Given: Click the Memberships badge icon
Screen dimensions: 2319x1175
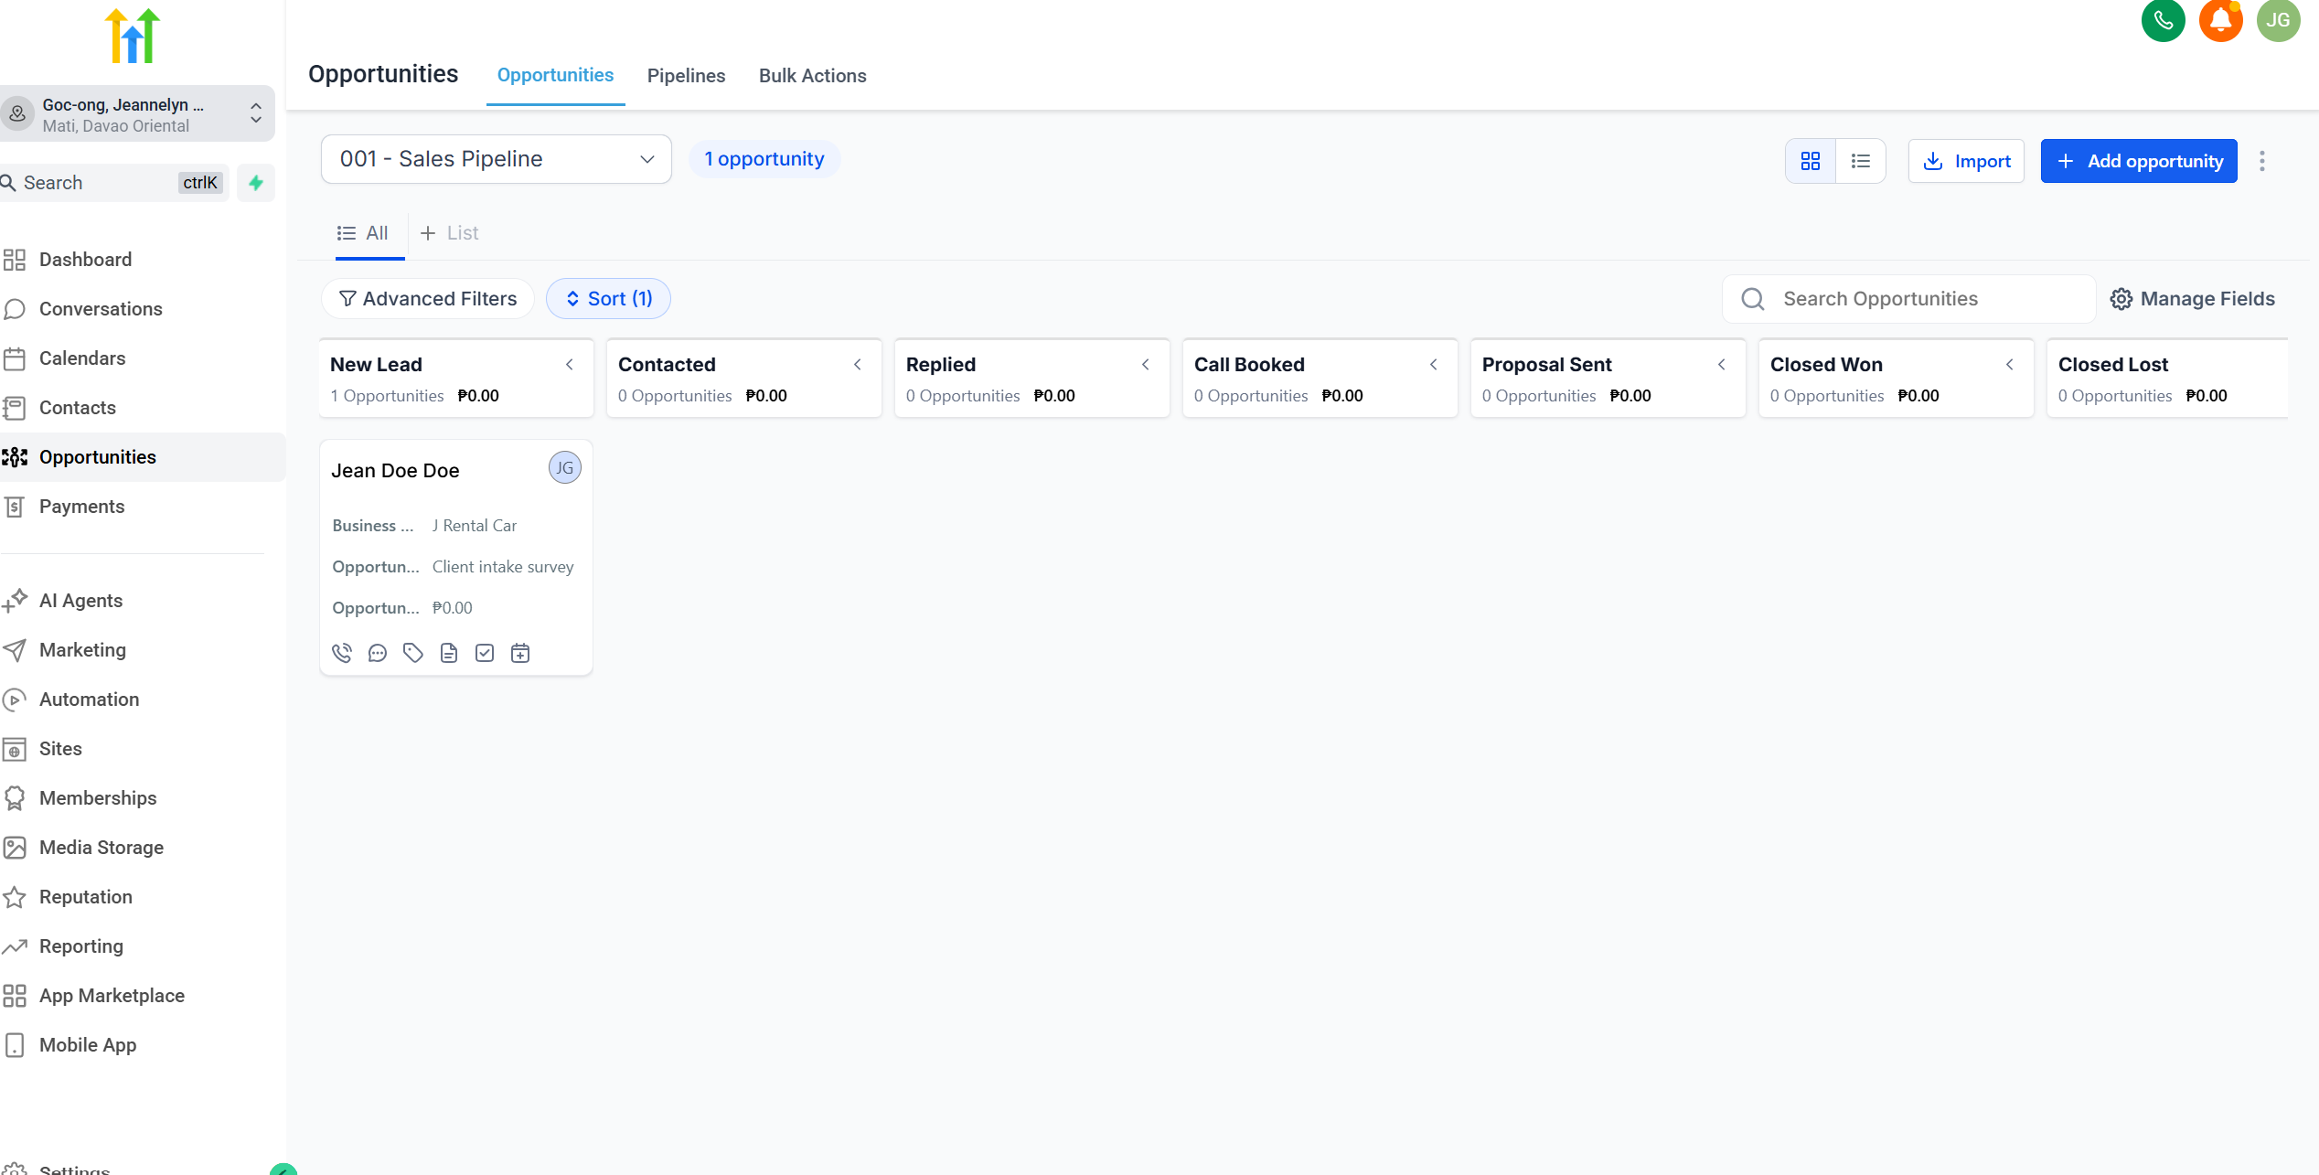Looking at the screenshot, I should (x=15, y=798).
